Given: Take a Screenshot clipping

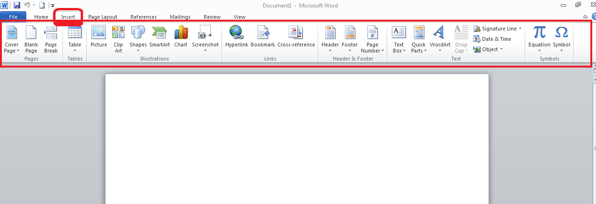Looking at the screenshot, I should click(x=205, y=39).
